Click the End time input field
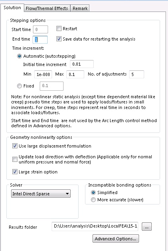The height and width of the screenshot is (251, 168). coord(40,39)
